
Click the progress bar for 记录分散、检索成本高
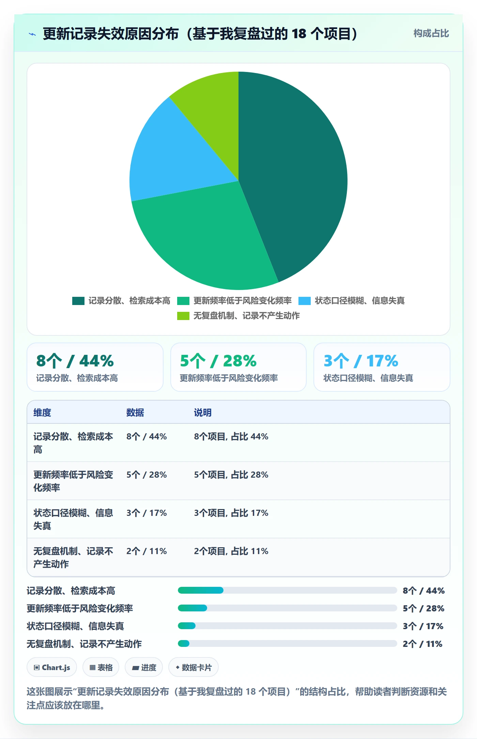[288, 590]
